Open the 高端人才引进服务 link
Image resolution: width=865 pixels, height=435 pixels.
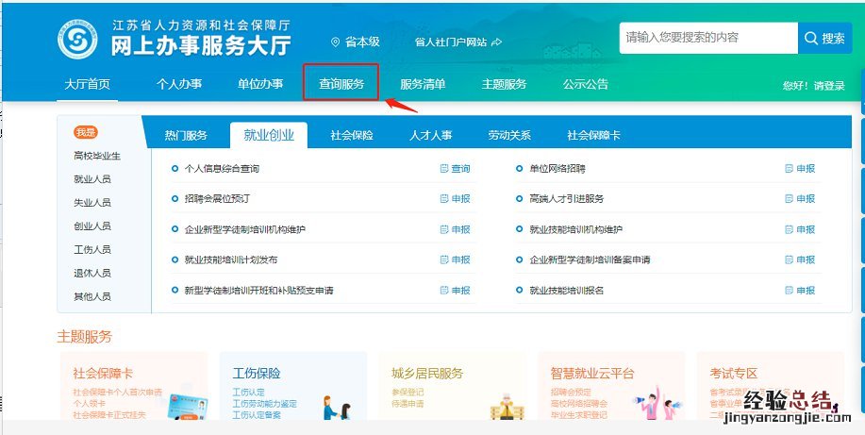[566, 199]
